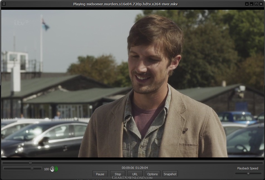Click the roll-up arrow window button
The image size is (265, 180).
[247, 4]
